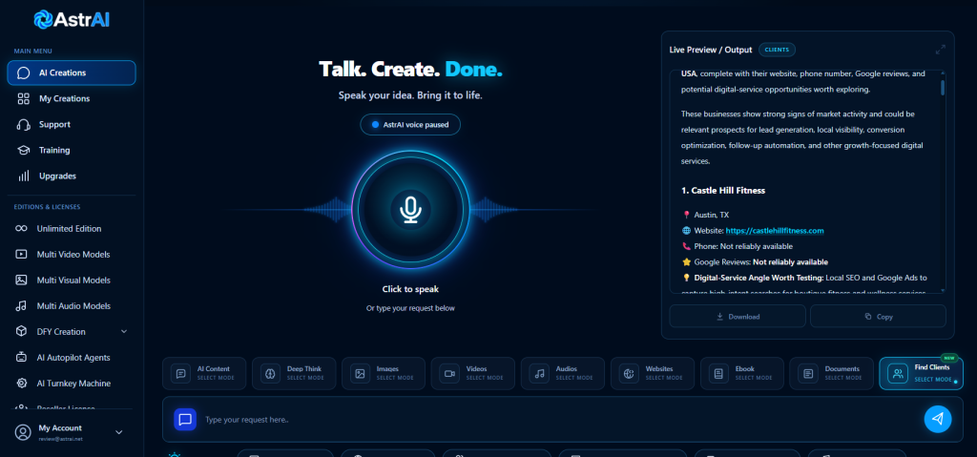Expand the Live Preview panel fullscreen
The image size is (977, 457).
[x=941, y=50]
